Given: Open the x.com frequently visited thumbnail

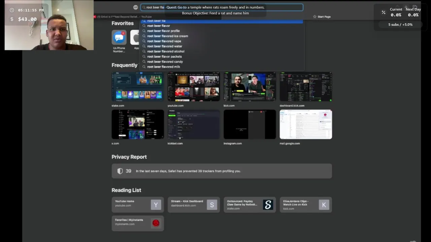Looking at the screenshot, I should 138,124.
